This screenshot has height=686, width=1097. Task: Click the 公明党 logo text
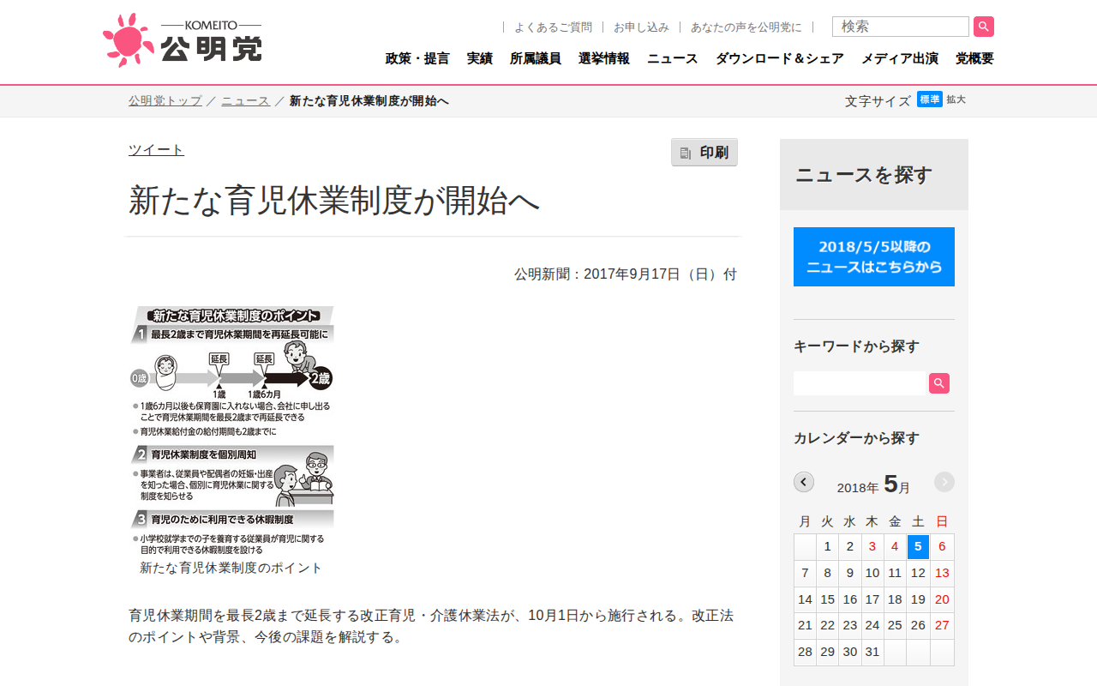point(211,49)
